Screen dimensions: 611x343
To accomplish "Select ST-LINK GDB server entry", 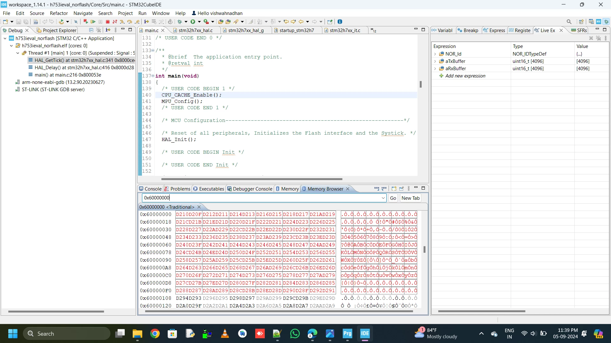I will pos(50,90).
